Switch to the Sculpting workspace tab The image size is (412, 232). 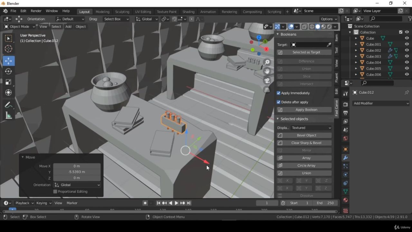tap(122, 12)
